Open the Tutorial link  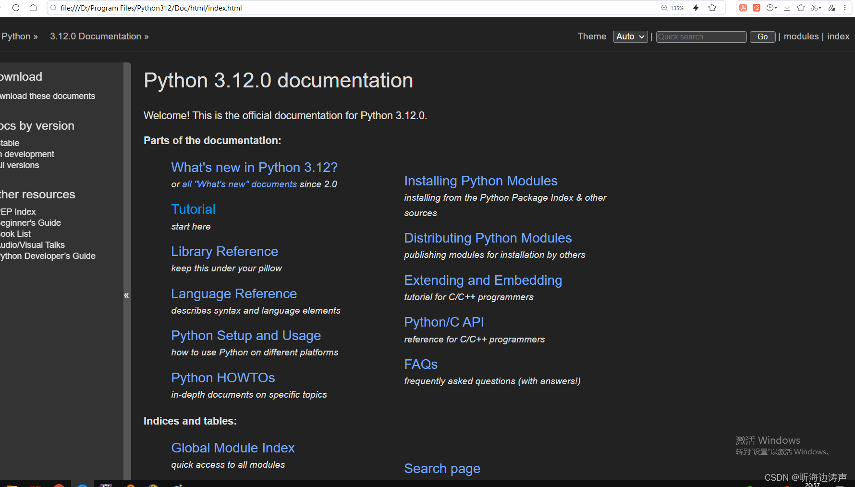point(193,209)
